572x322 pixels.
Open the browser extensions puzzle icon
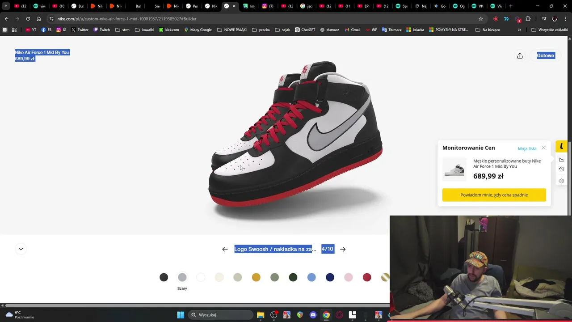528,19
